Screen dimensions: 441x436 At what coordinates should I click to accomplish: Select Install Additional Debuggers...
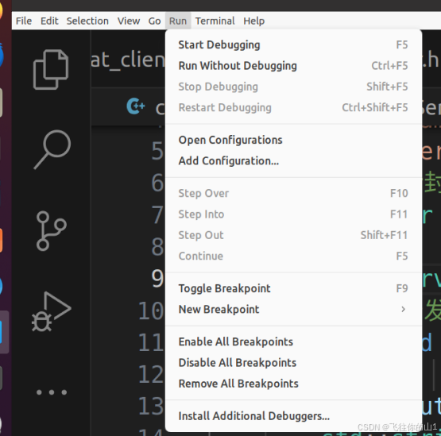coord(293,416)
